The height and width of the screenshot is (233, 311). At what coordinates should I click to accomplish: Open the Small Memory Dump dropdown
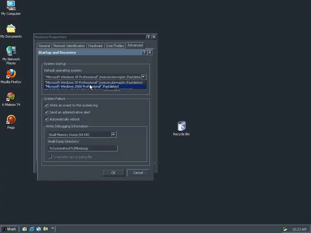[113, 134]
